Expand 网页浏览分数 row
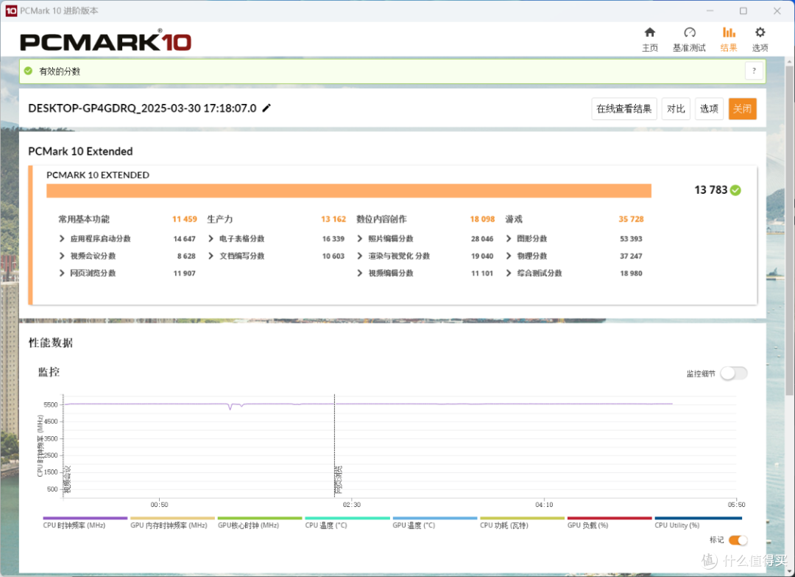795x577 pixels. click(62, 273)
